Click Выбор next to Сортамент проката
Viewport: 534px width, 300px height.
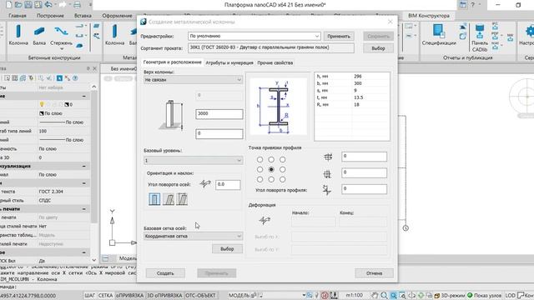(x=378, y=48)
